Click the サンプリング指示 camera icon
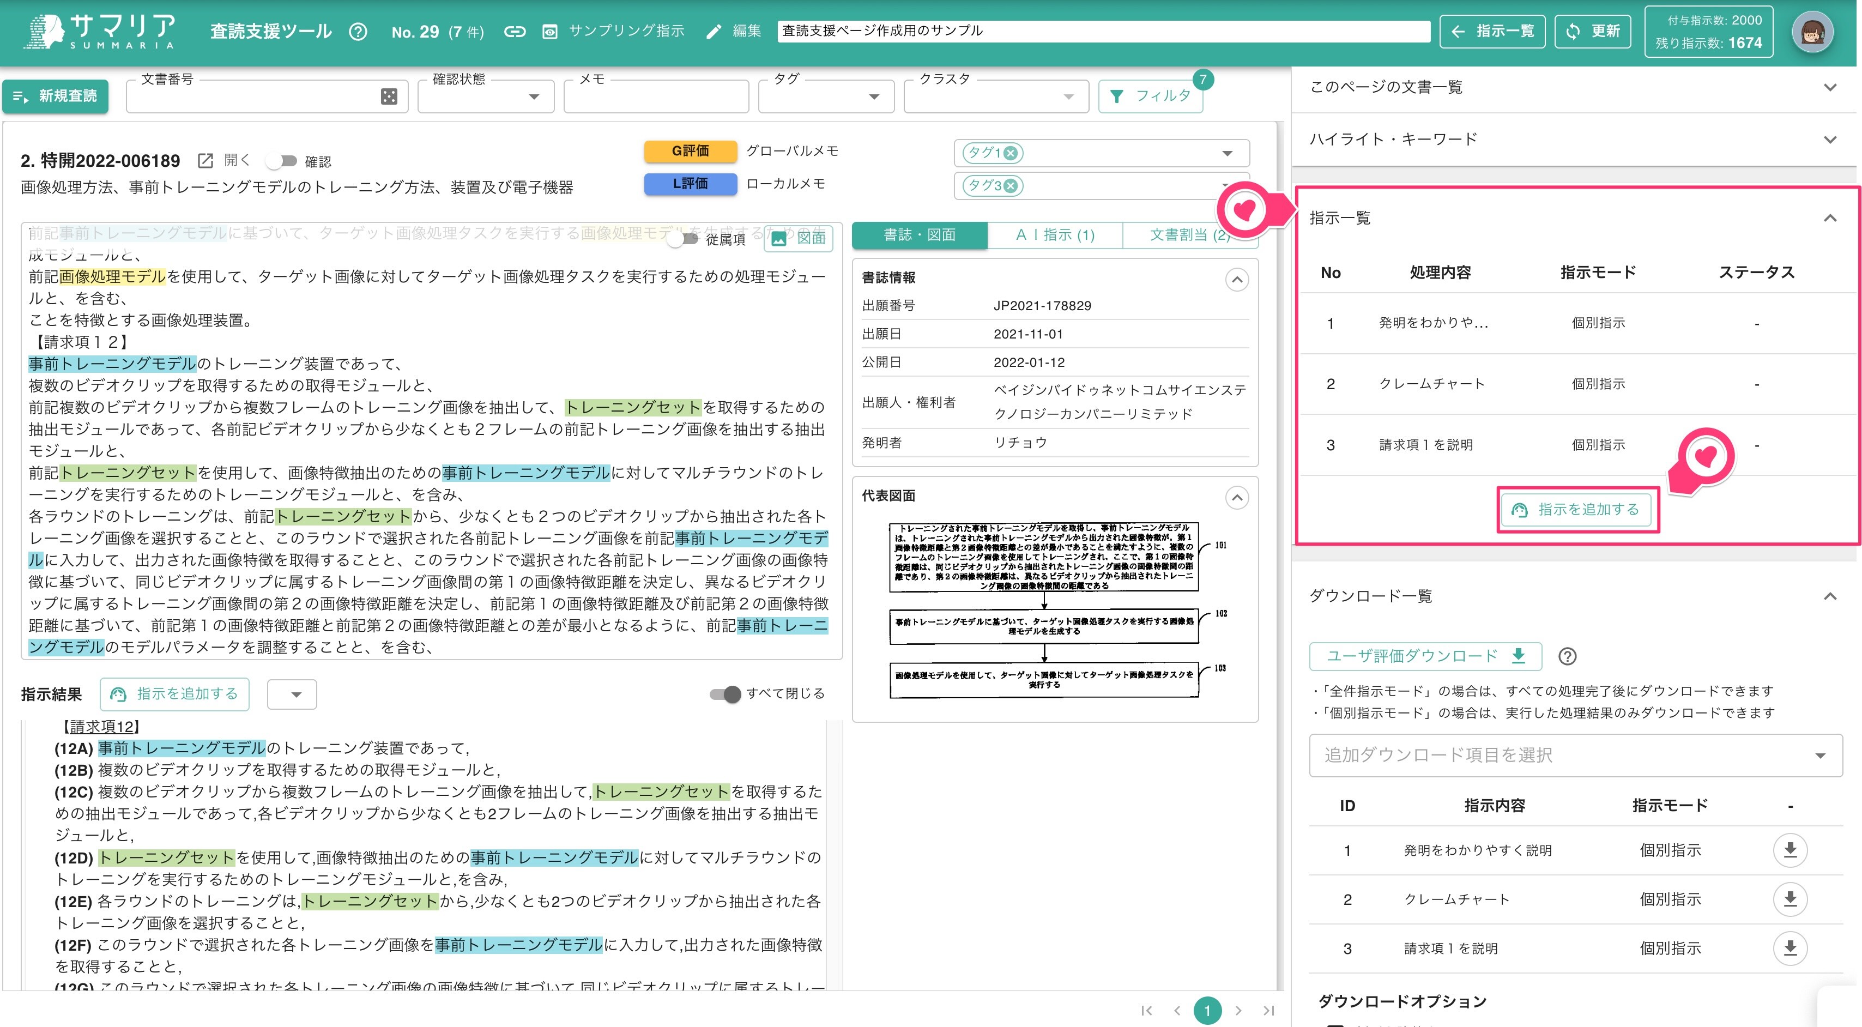This screenshot has width=1862, height=1027. click(551, 32)
